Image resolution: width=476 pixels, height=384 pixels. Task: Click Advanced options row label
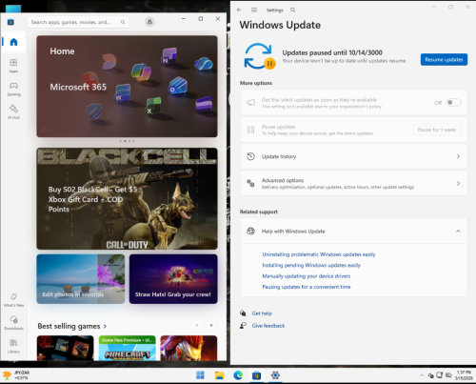(x=283, y=180)
